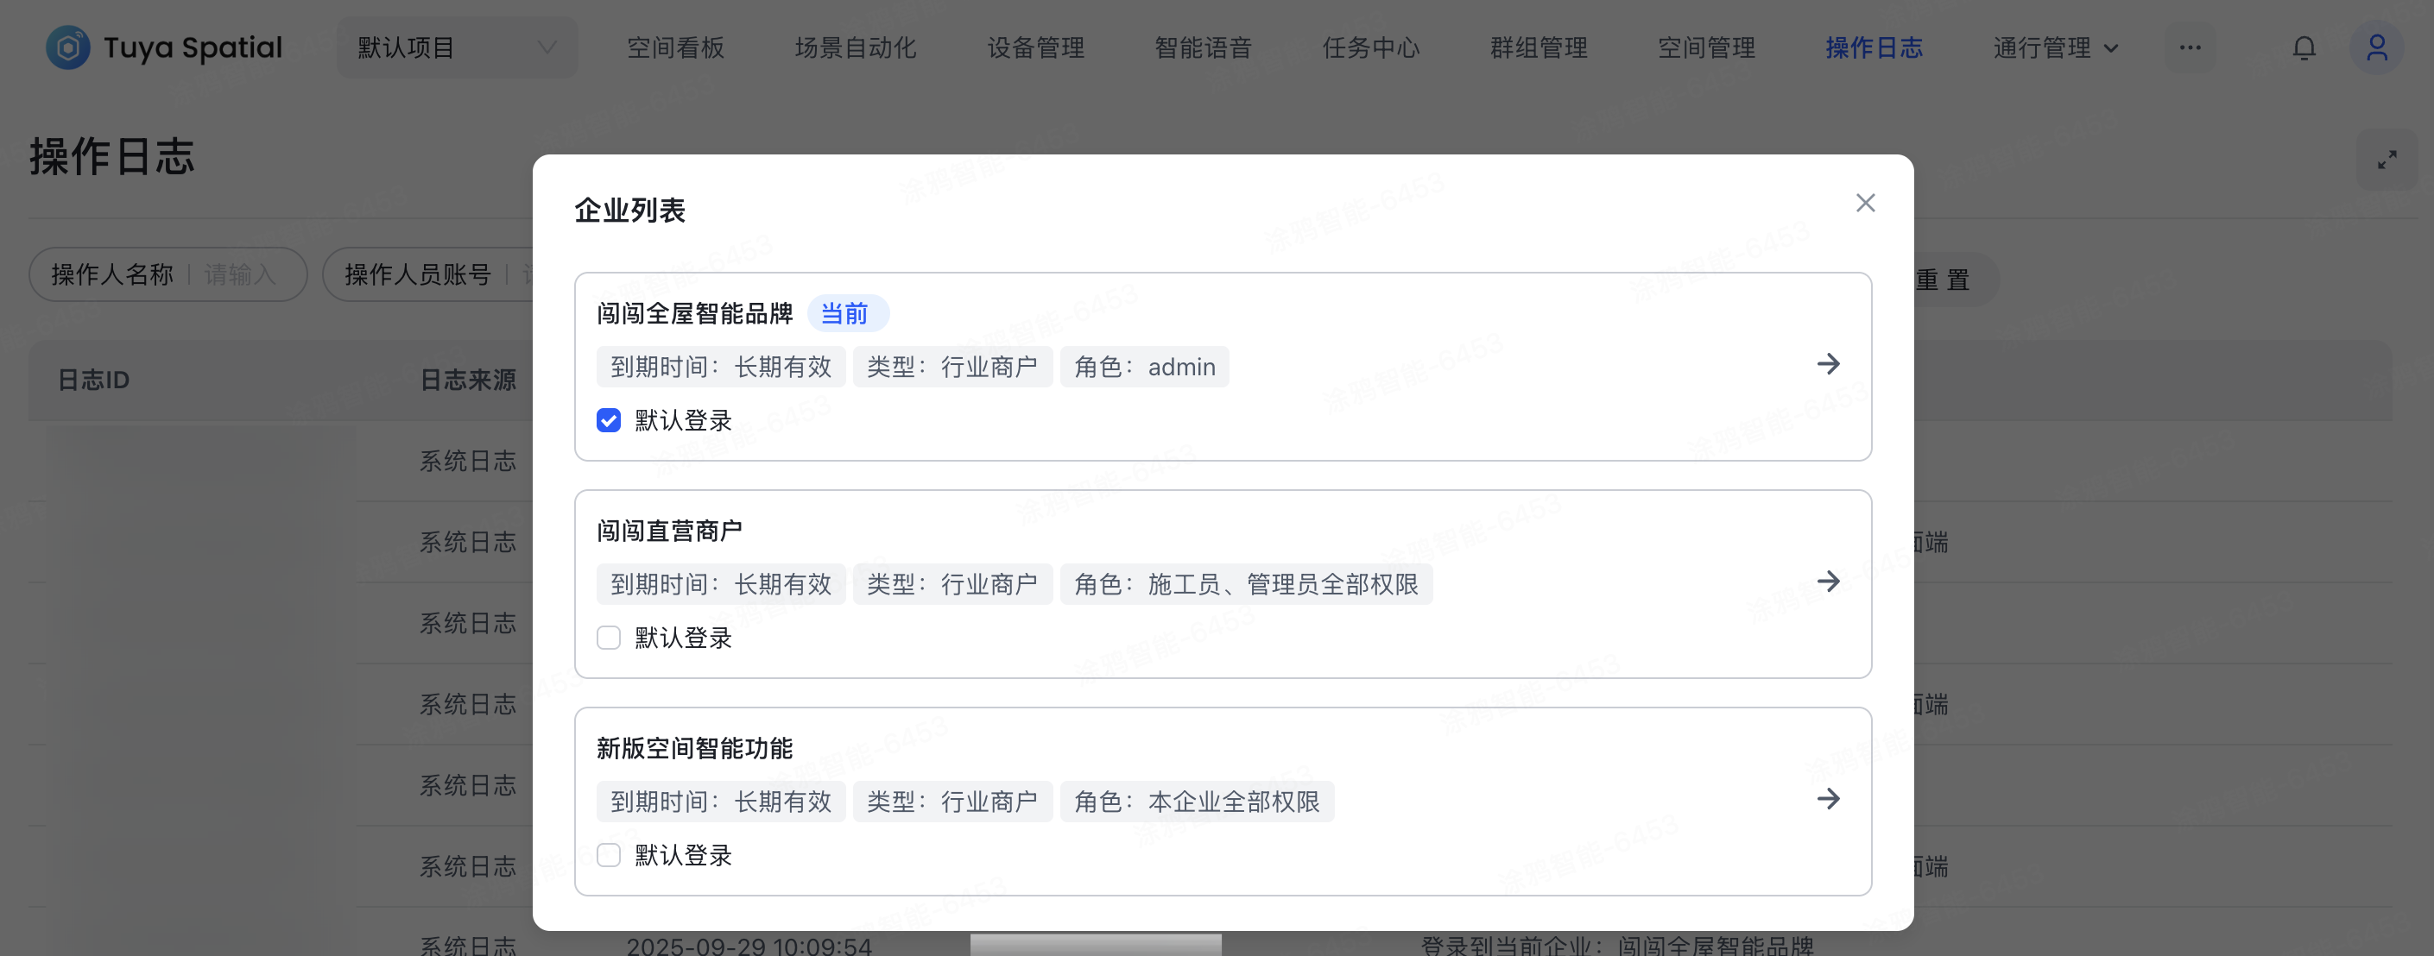
Task: Click the 操作人名称 input field
Action: tap(241, 275)
